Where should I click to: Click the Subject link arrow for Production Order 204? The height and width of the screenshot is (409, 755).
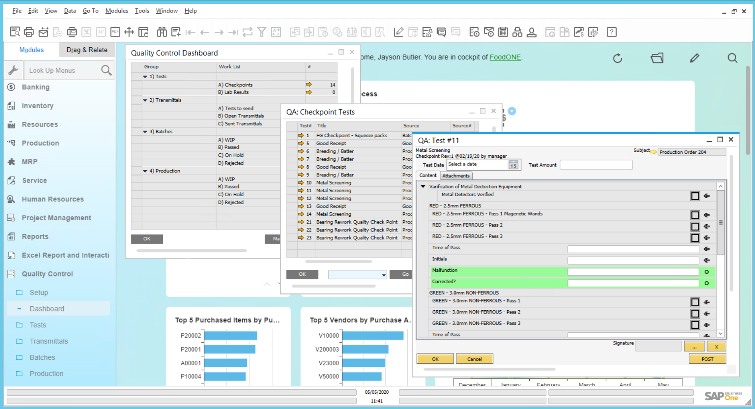tap(654, 152)
